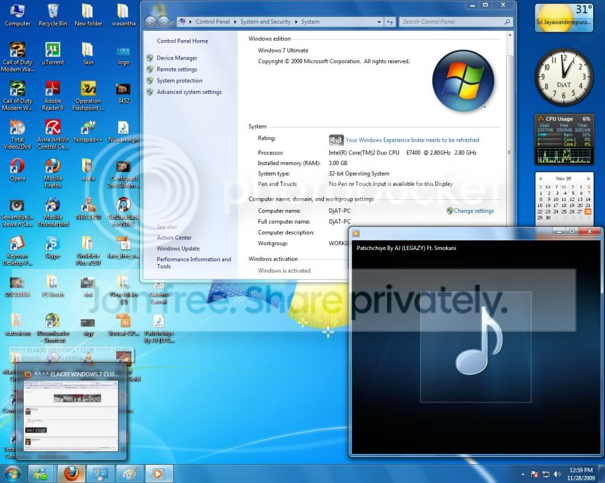Select the Nuwan Agin MP3 file
This screenshot has width=605, height=483.
[x=123, y=131]
